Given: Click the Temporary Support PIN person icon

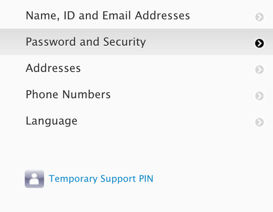Looking at the screenshot, I should tap(34, 179).
